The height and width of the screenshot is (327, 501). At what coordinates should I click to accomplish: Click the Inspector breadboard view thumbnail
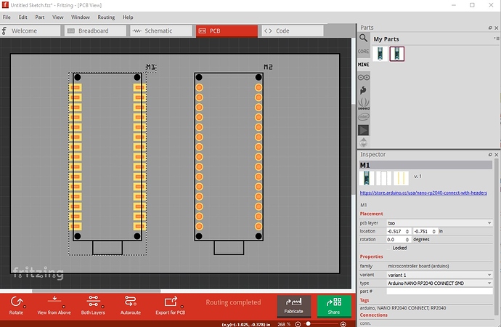(x=367, y=178)
